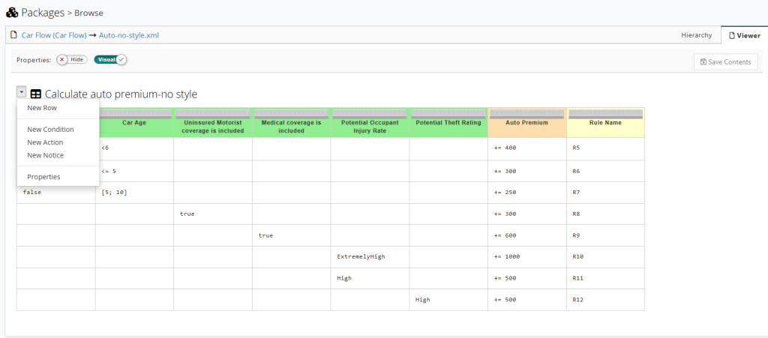Switch to the Viewer tab
768x338 pixels.
click(x=745, y=35)
